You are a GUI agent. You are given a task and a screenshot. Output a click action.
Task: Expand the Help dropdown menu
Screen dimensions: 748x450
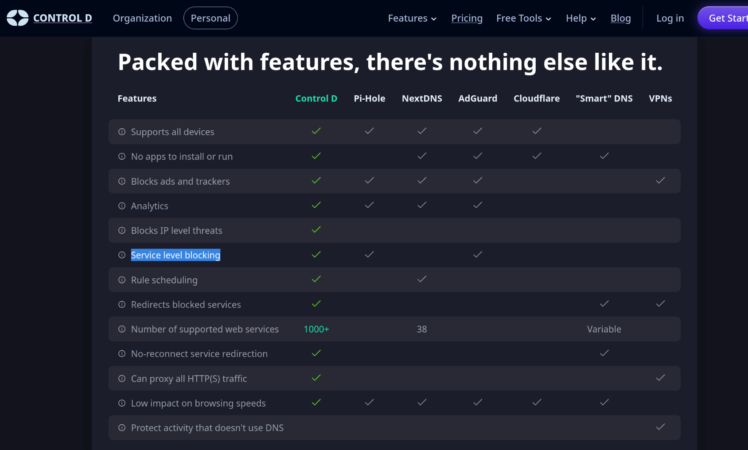(x=581, y=18)
